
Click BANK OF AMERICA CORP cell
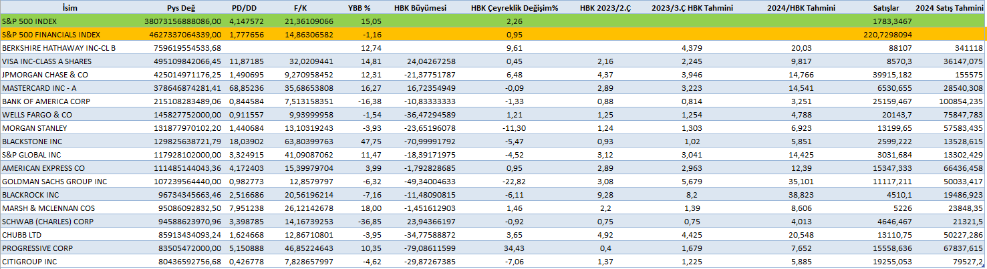click(x=47, y=101)
